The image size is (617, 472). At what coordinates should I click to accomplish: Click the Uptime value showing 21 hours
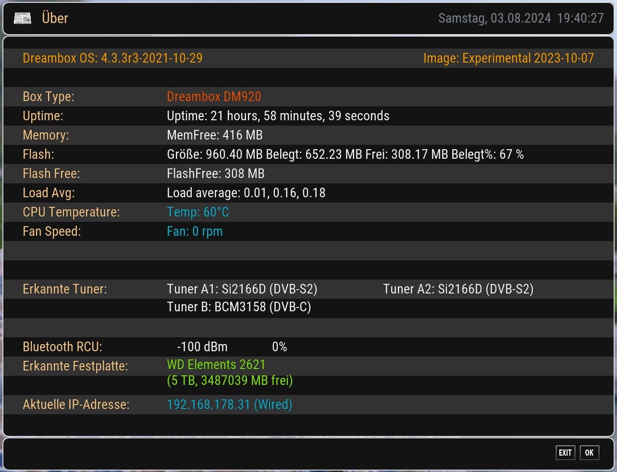(x=278, y=116)
